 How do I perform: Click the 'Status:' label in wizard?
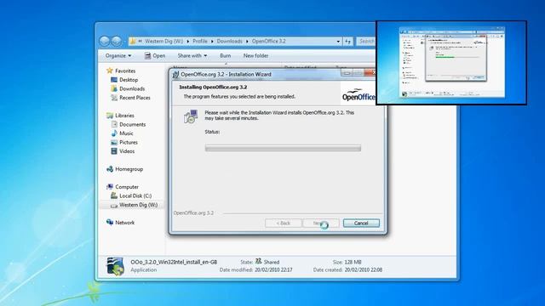[x=212, y=132]
